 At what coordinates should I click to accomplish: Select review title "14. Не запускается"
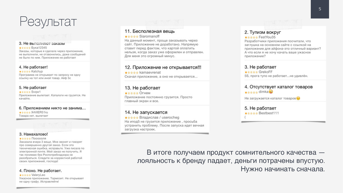click(x=146, y=113)
